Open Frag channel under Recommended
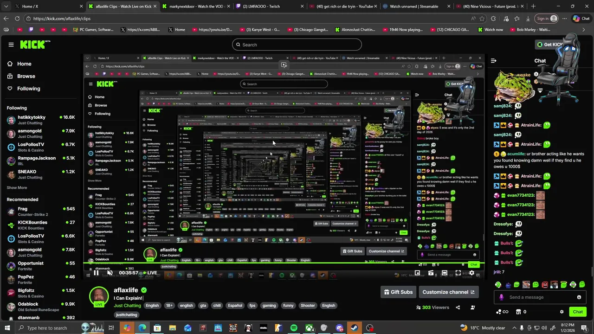Screen dimensions: 594x334 pos(41,212)
